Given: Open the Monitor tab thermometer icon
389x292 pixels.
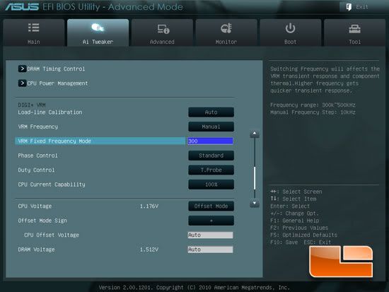Looking at the screenshot, I should coord(226,28).
